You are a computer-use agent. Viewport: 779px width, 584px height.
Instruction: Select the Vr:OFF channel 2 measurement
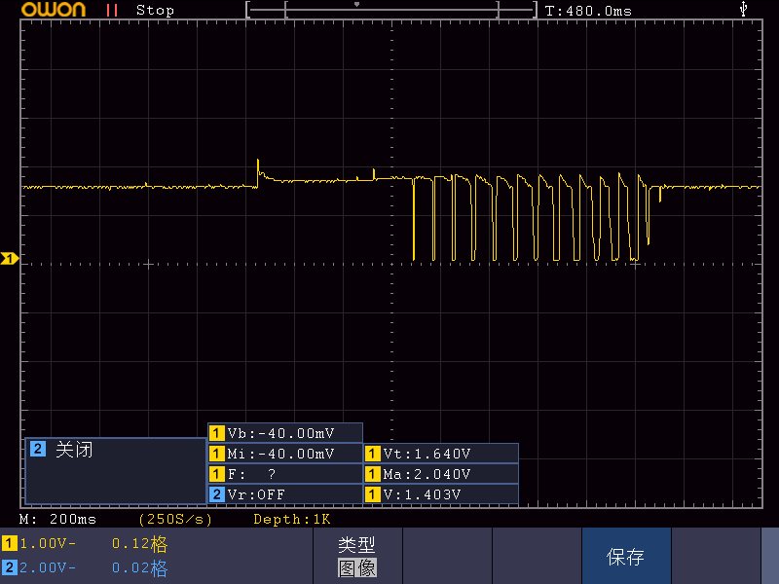(x=285, y=494)
